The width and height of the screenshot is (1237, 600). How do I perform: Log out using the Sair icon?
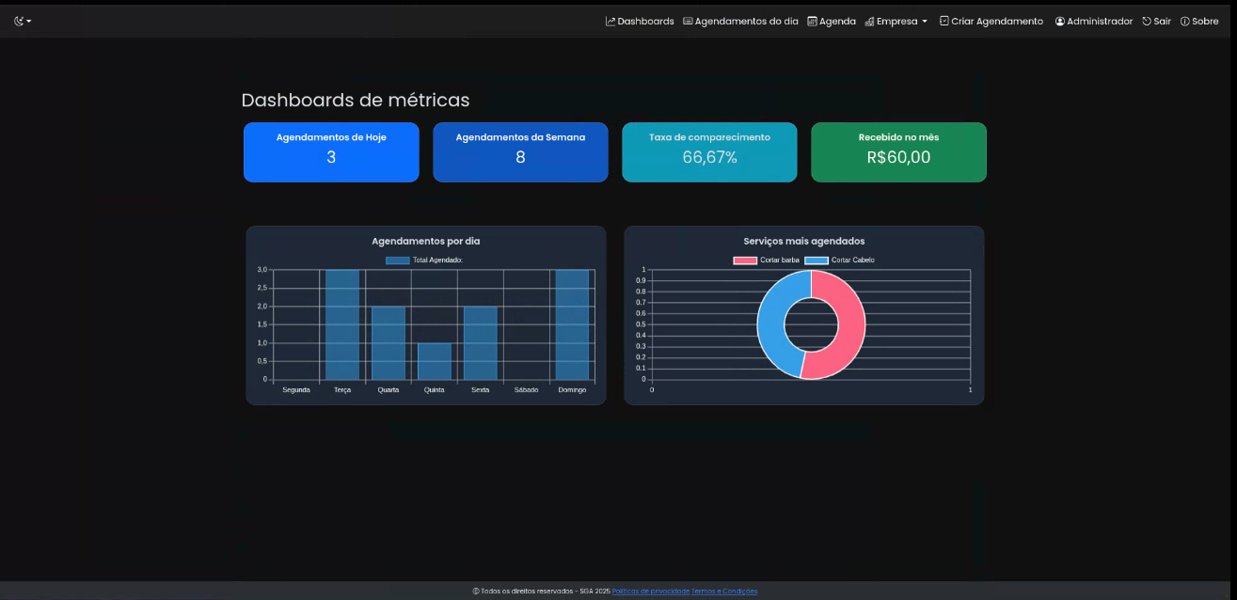1147,21
